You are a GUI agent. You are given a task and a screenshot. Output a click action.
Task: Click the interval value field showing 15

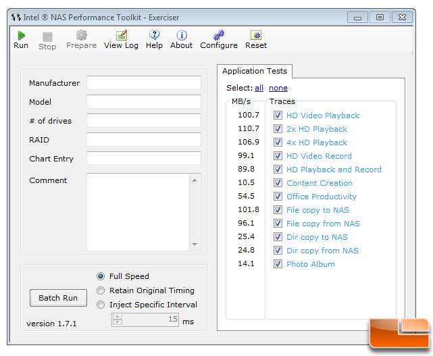pos(150,320)
